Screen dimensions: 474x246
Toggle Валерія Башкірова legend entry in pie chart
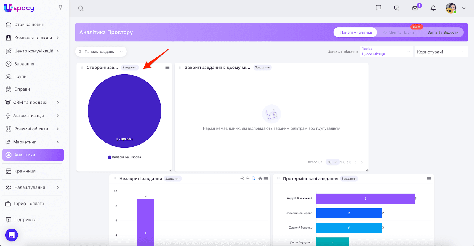pyautogui.click(x=124, y=157)
